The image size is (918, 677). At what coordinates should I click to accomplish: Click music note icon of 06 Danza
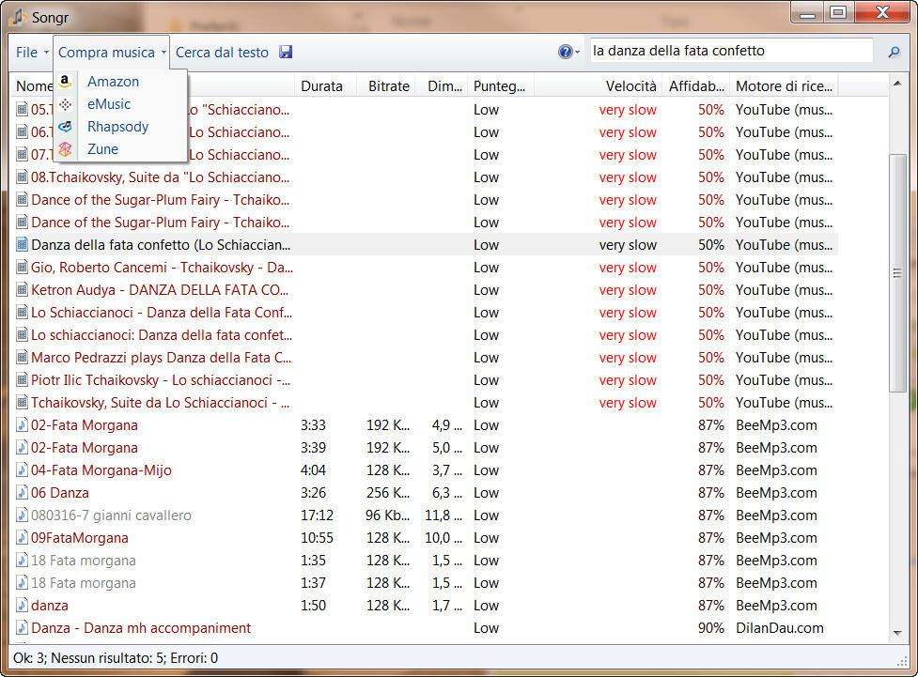(22, 493)
